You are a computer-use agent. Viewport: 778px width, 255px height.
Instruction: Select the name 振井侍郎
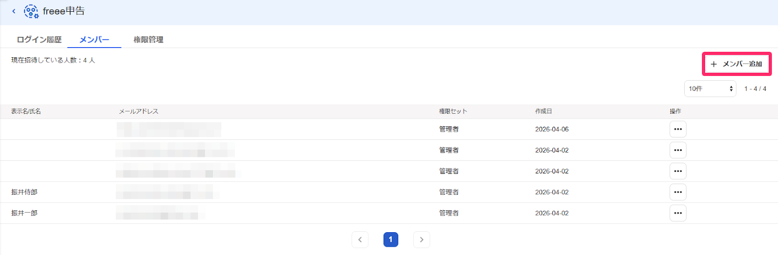pyautogui.click(x=24, y=192)
